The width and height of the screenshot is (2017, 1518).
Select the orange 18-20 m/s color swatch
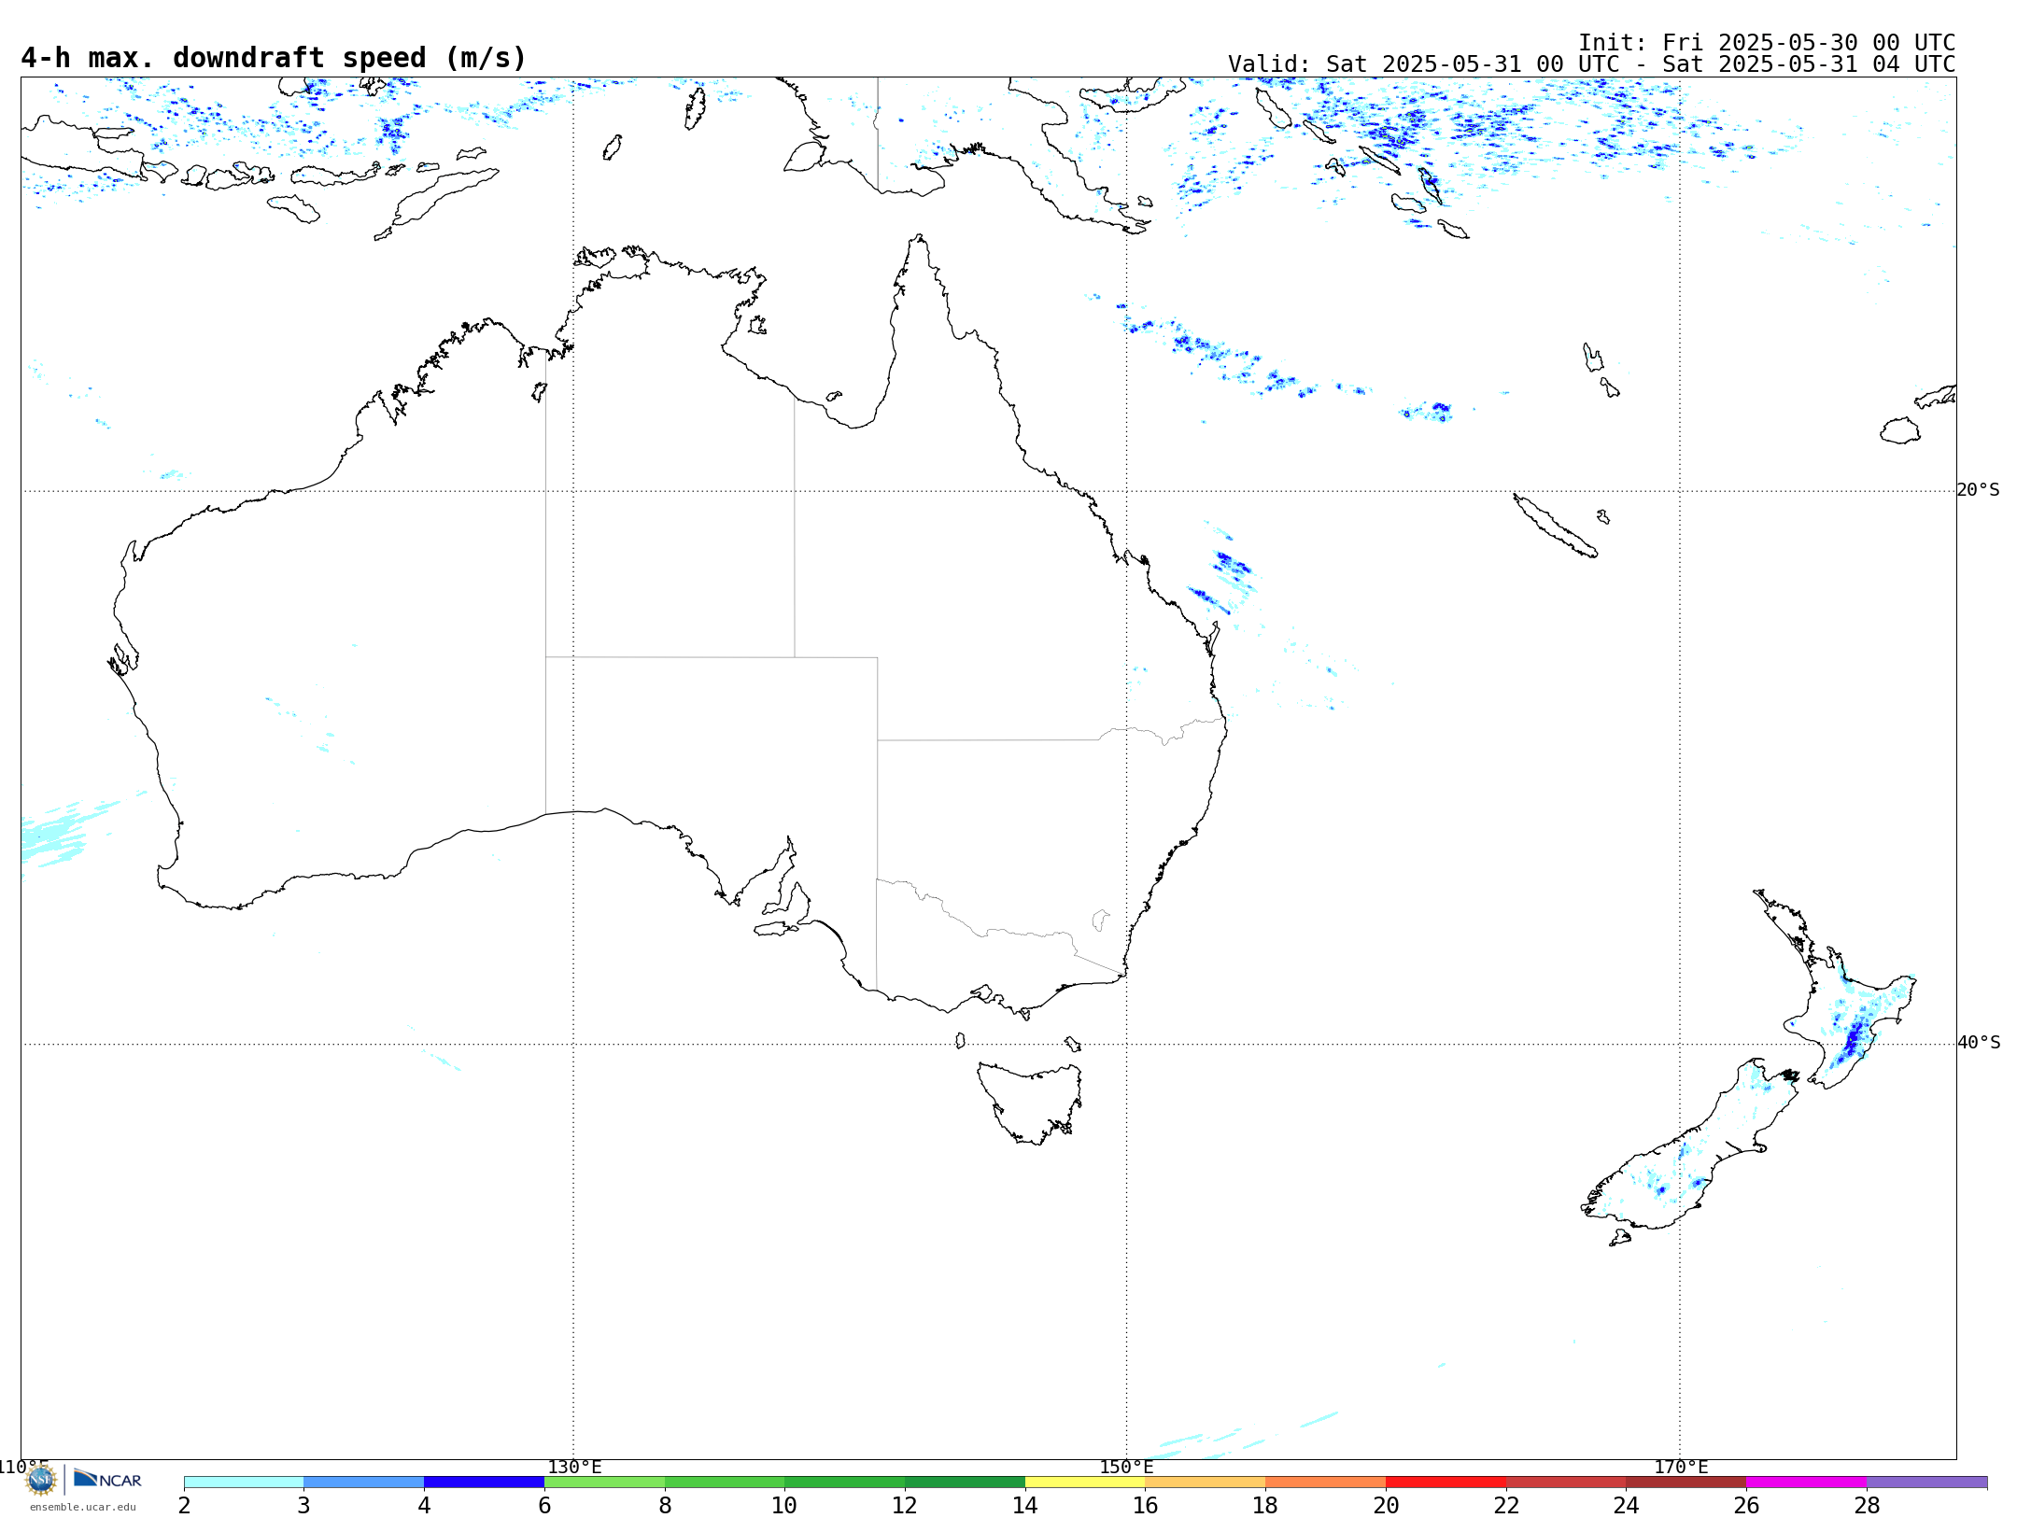[1325, 1483]
